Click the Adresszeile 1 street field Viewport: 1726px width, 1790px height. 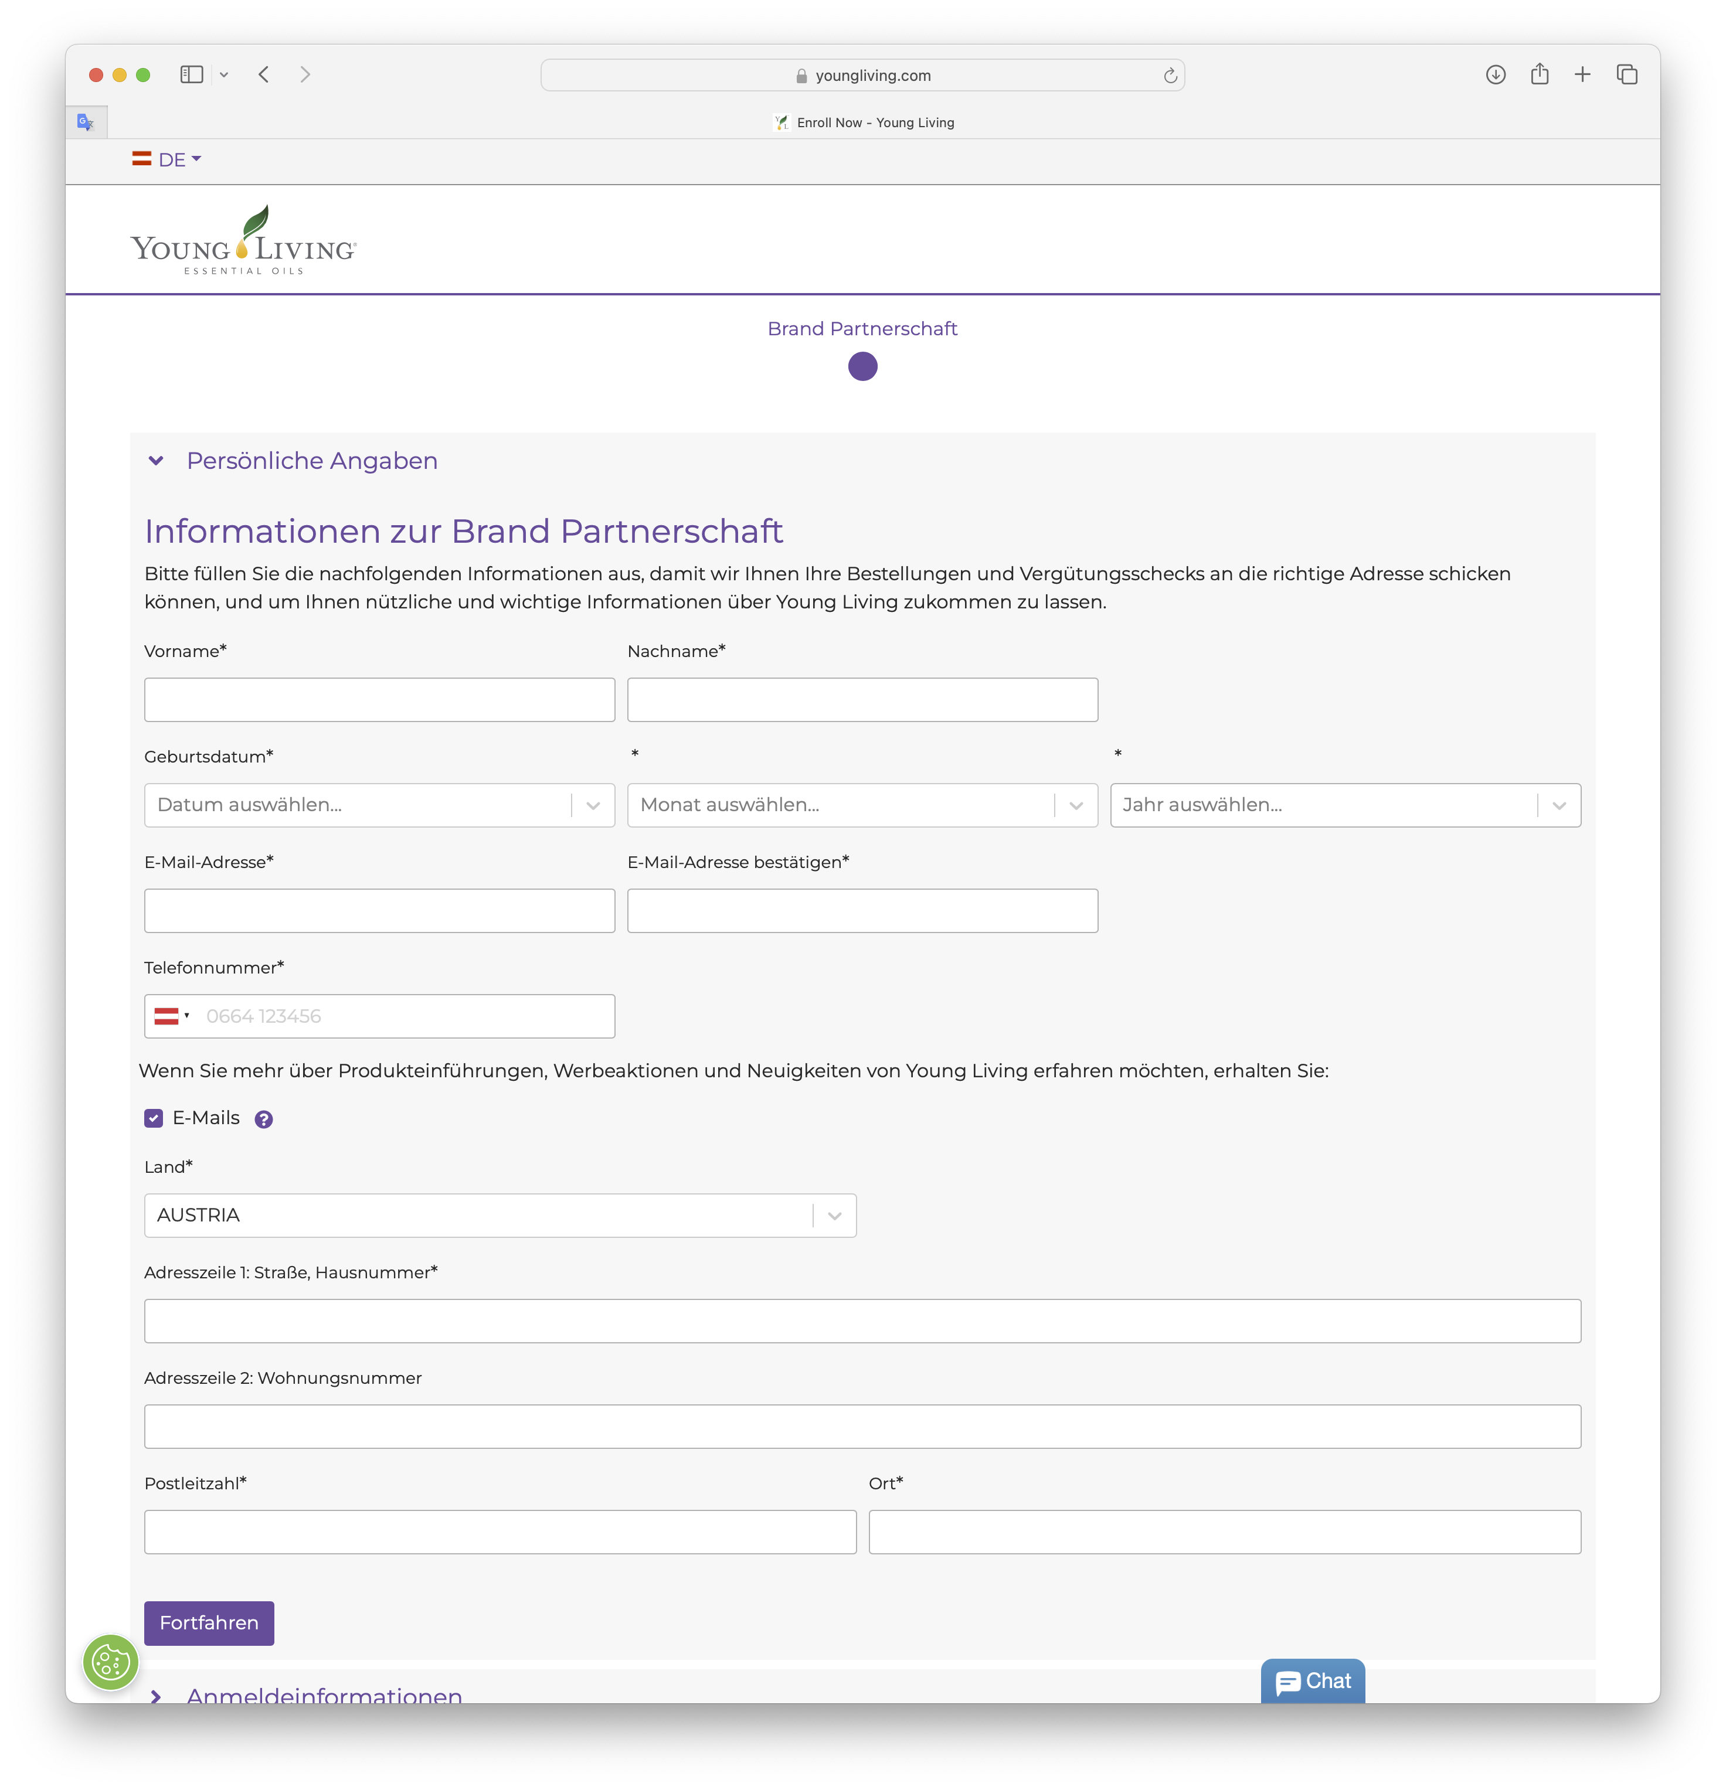pyautogui.click(x=862, y=1322)
